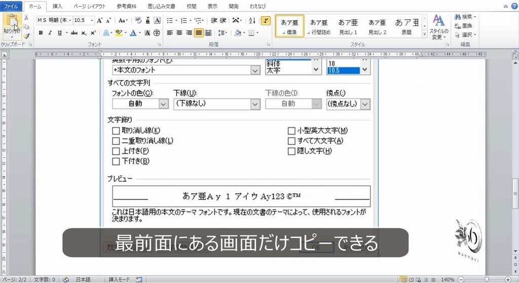Click the 置換 replace button
Image resolution: width=519 pixels, height=283 pixels.
(463, 26)
